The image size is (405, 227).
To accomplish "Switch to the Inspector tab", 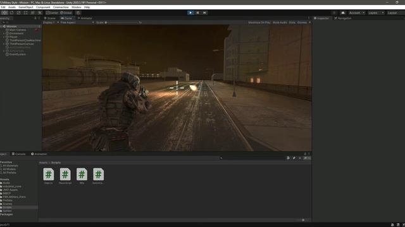I will 321,18.
